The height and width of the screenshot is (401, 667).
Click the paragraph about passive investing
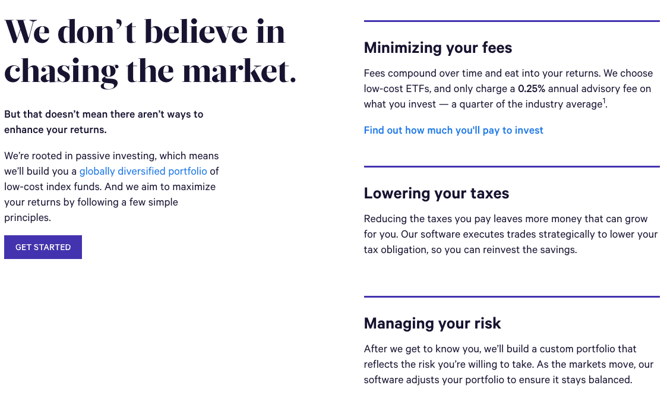111,187
